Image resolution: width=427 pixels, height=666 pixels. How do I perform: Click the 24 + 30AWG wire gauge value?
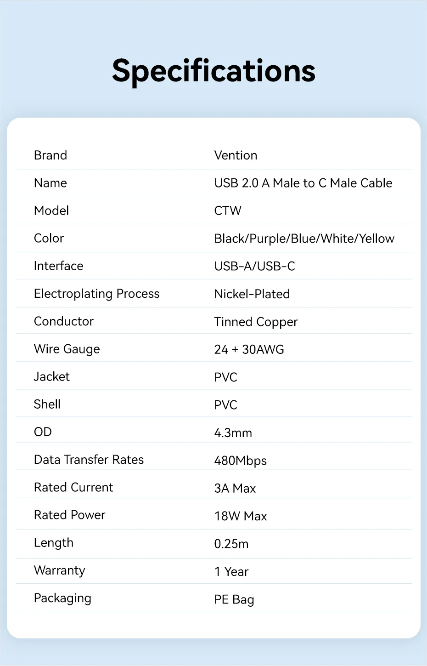[x=249, y=349]
